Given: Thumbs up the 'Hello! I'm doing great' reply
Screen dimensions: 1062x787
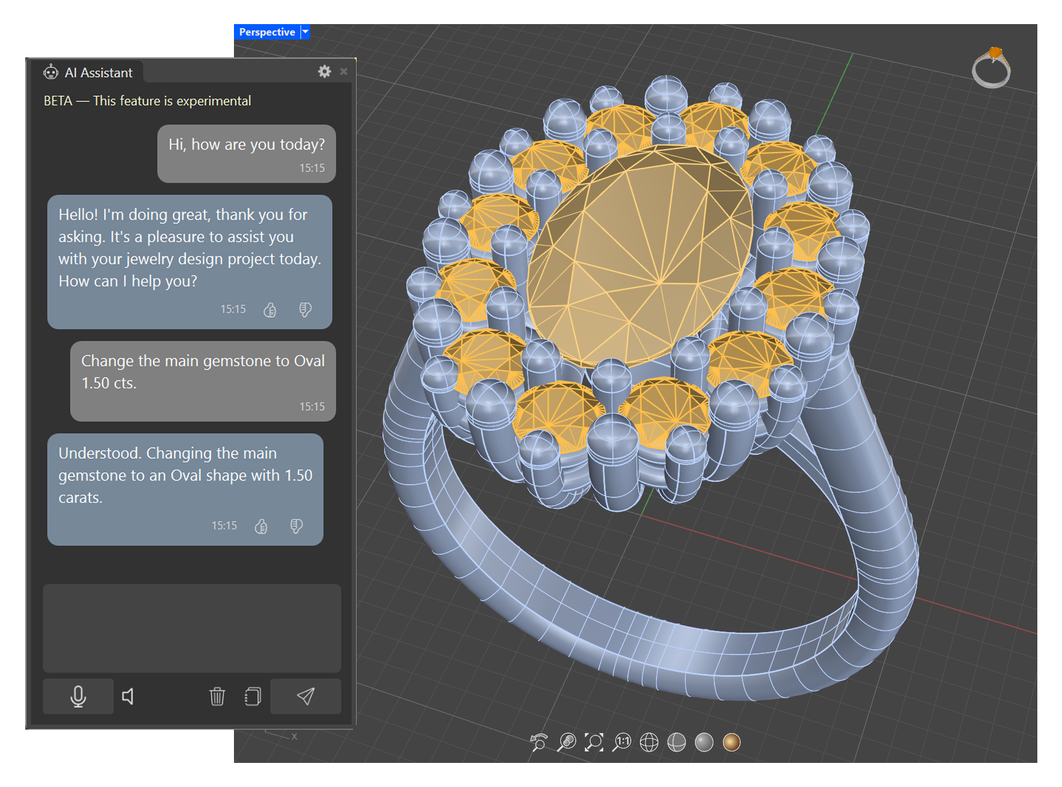Looking at the screenshot, I should tap(270, 310).
